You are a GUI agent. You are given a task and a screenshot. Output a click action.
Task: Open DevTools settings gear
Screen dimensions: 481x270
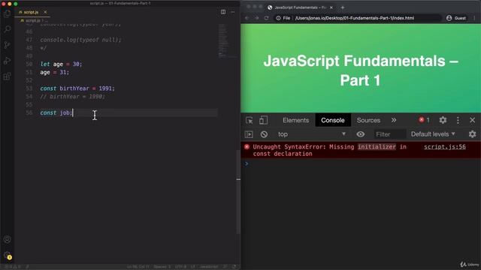[x=443, y=120]
